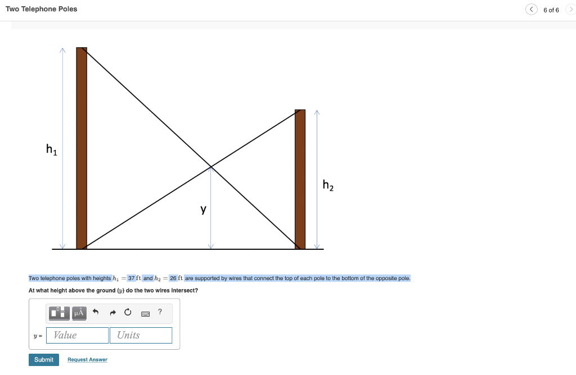Click the h2 label in the diagram
Screen dimensions: 576x375
pyautogui.click(x=328, y=185)
